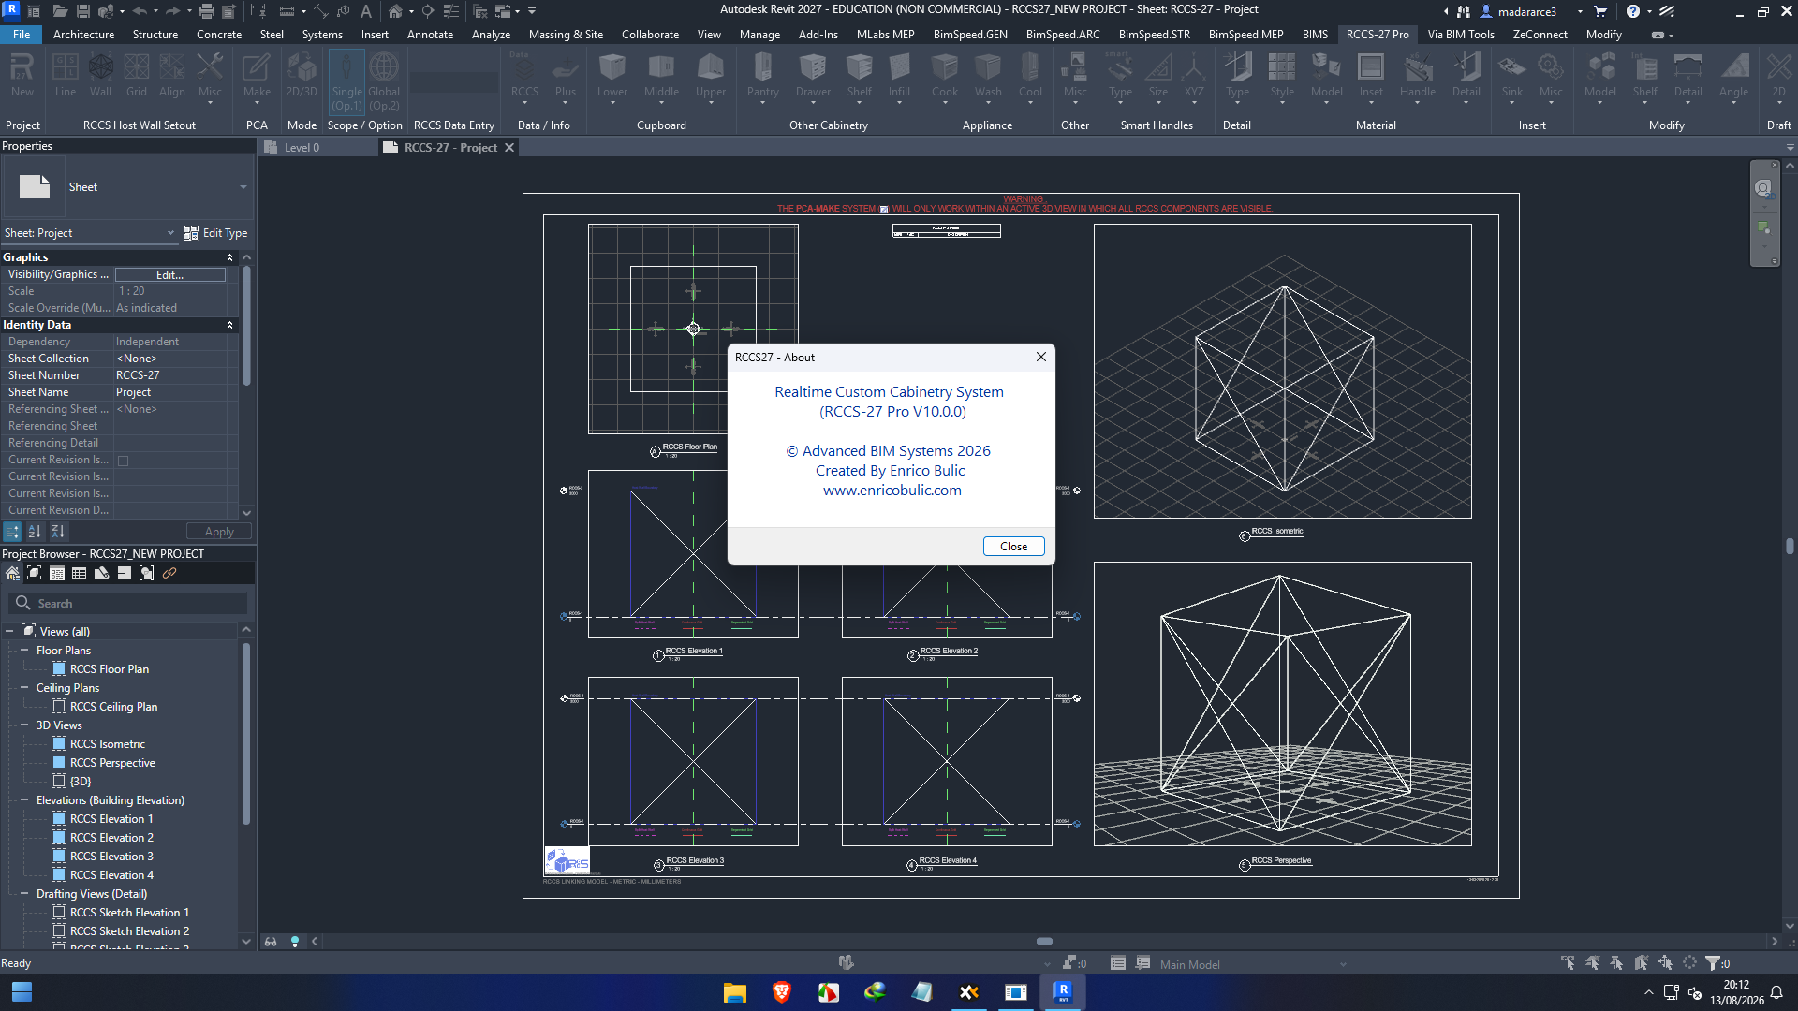Screen dimensions: 1798x1011
Task: Toggle the Current Revision Issued checkbox
Action: click(x=123, y=461)
